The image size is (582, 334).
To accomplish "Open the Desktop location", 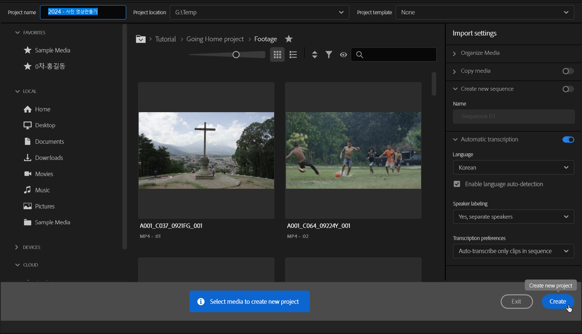I will (x=40, y=125).
